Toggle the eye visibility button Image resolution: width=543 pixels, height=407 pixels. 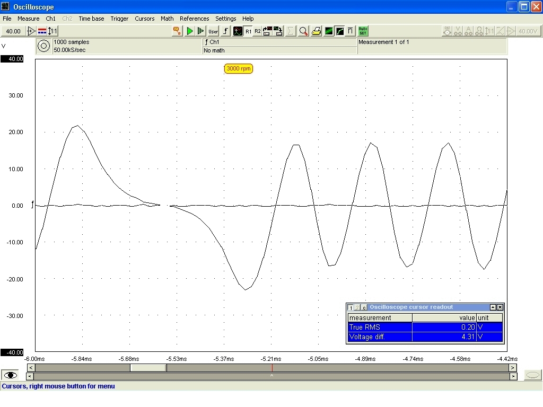pyautogui.click(x=11, y=375)
